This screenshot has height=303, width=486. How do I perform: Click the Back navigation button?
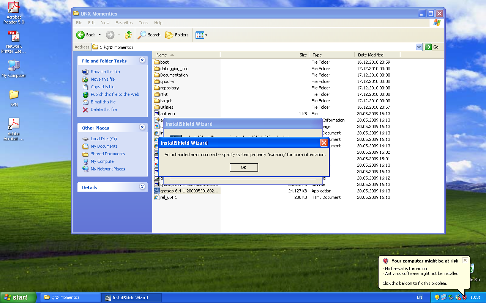86,35
